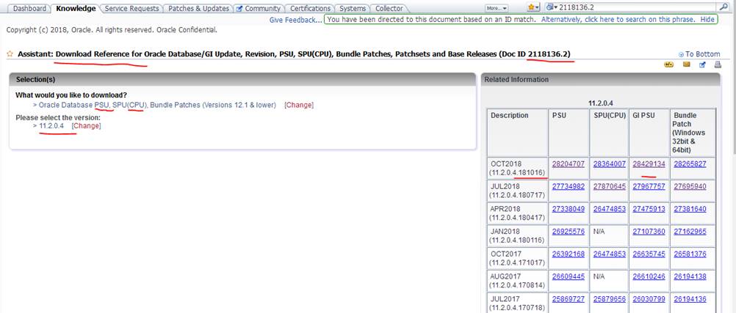Open JAN2018 bundle patch 27162965
This screenshot has height=313, width=736.
[x=690, y=232]
